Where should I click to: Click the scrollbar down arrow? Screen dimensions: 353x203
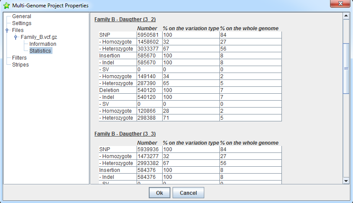click(346, 180)
